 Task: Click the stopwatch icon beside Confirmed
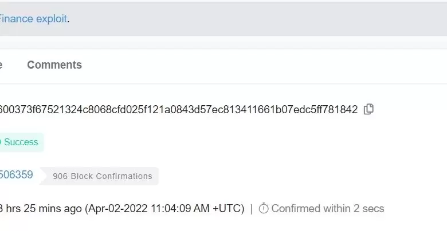pyautogui.click(x=264, y=209)
